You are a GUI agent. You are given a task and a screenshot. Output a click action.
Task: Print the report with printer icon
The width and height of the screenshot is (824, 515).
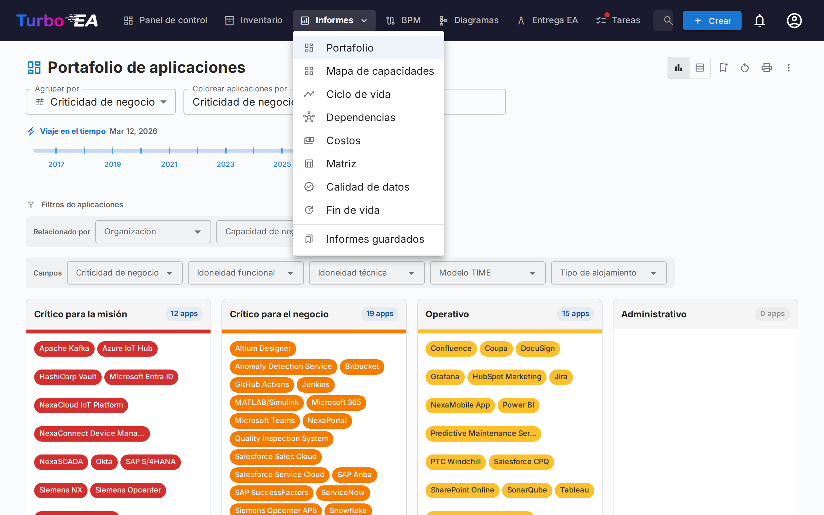click(x=766, y=68)
